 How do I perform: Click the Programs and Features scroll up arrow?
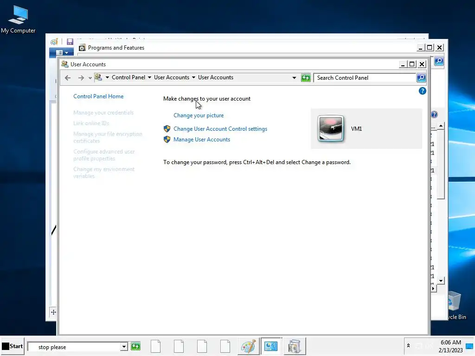click(x=441, y=125)
